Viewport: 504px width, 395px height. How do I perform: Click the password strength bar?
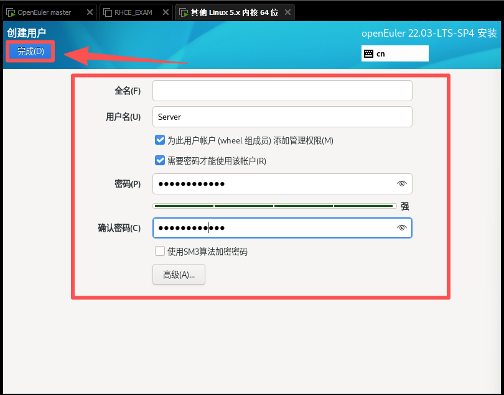pos(274,206)
